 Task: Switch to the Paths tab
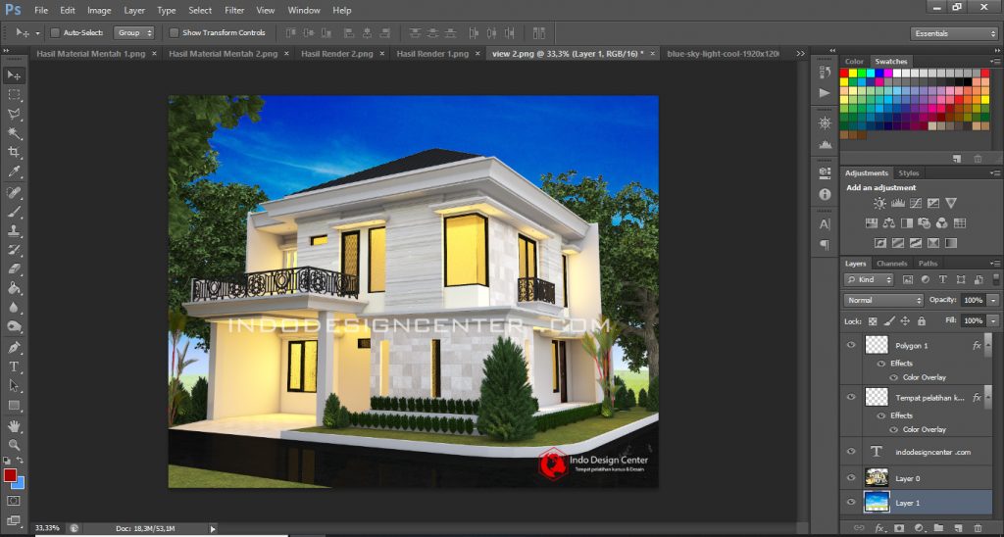tap(928, 264)
